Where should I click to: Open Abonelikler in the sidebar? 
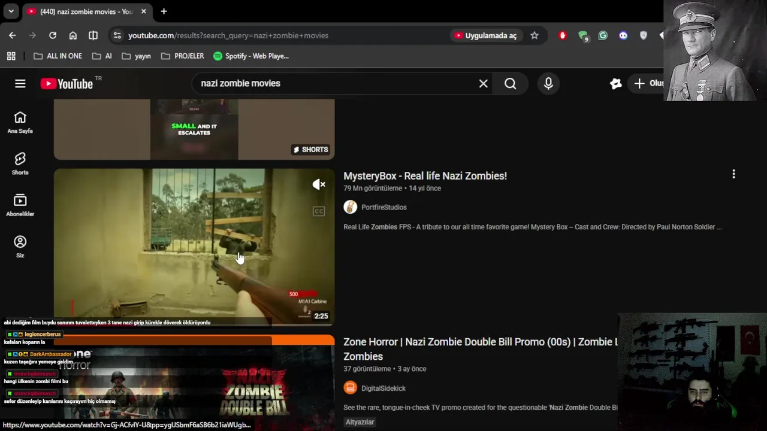pos(20,205)
